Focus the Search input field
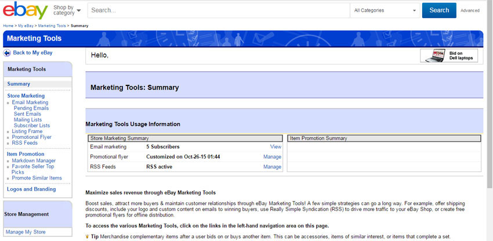 coord(219,10)
